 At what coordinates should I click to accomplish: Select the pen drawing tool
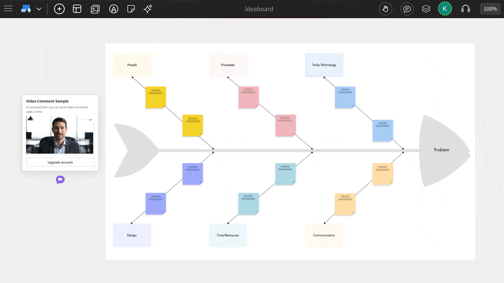pos(113,8)
